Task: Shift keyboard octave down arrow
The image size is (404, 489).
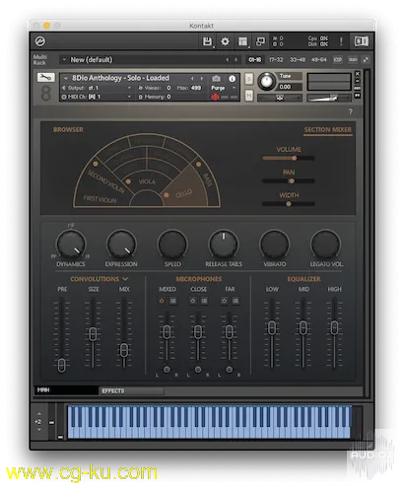Action: (x=39, y=429)
